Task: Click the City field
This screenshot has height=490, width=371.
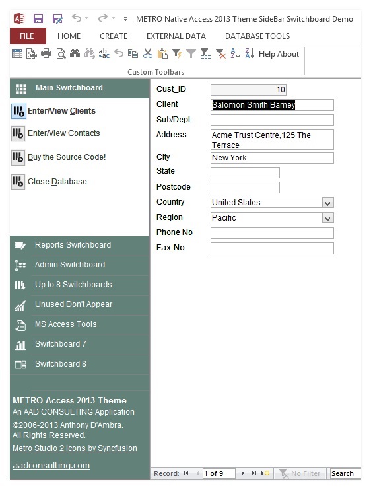Action: click(272, 158)
